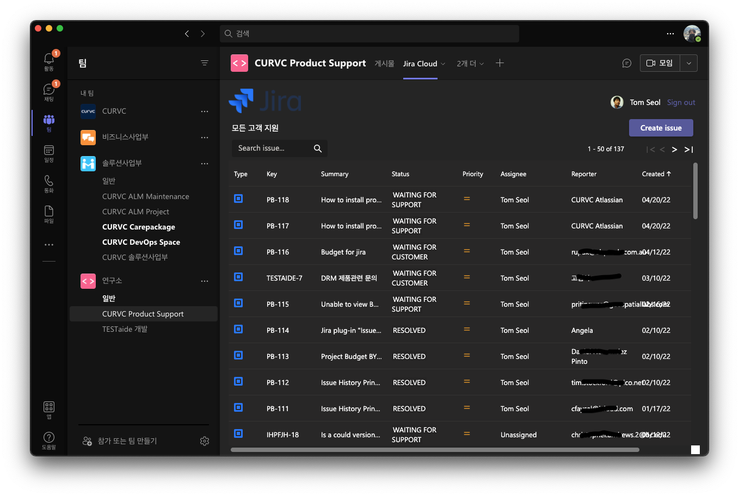Image resolution: width=739 pixels, height=496 pixels.
Task: Open the Files sidebar icon
Action: coord(49,212)
